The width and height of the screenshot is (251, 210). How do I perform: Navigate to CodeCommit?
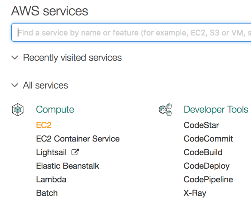coord(208,139)
